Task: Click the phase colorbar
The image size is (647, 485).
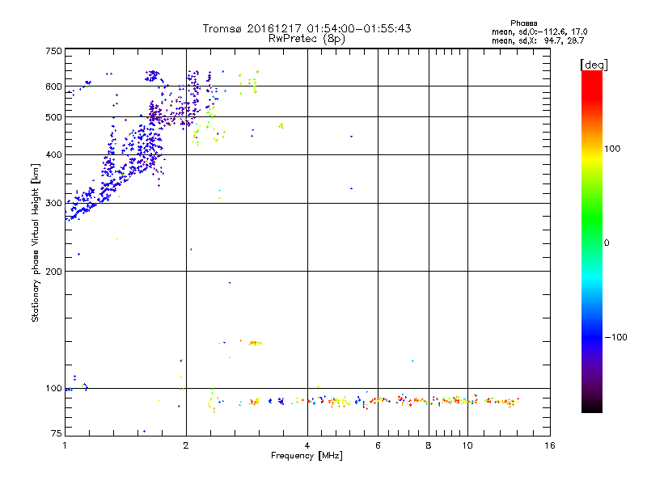Action: point(592,242)
